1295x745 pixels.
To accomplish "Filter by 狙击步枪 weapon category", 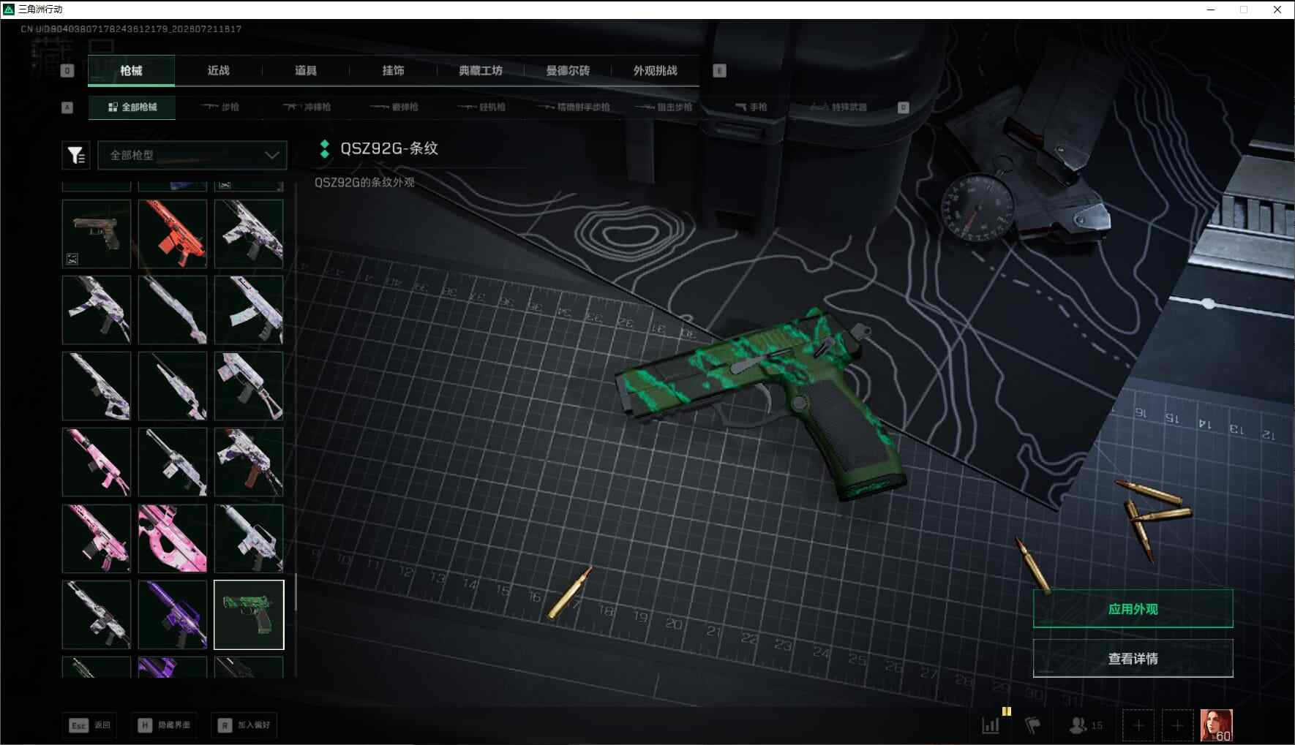I will click(664, 107).
